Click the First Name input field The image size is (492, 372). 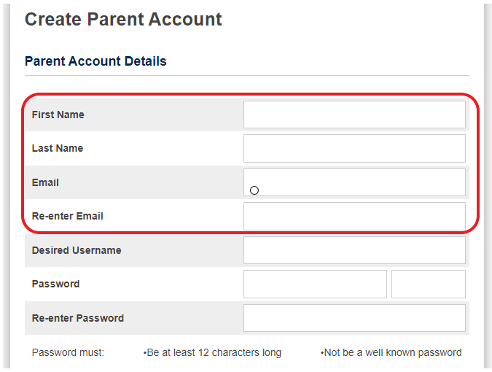[x=354, y=115]
